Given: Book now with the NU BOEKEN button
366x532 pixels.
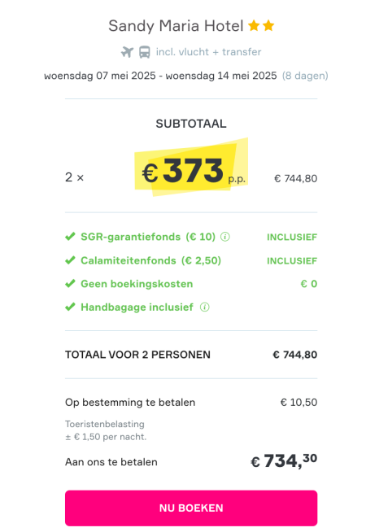Looking at the screenshot, I should click(191, 508).
